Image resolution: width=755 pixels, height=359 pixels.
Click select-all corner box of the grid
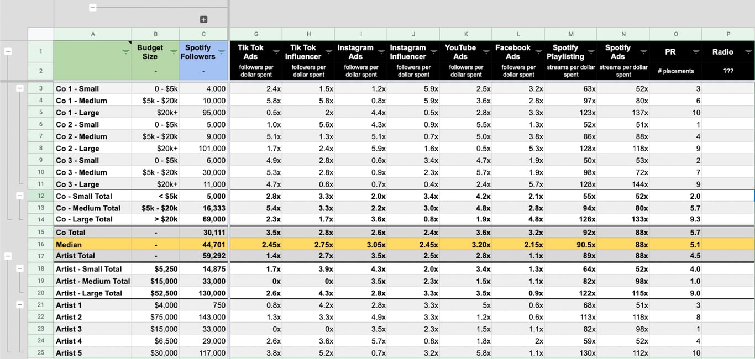pyautogui.click(x=41, y=34)
